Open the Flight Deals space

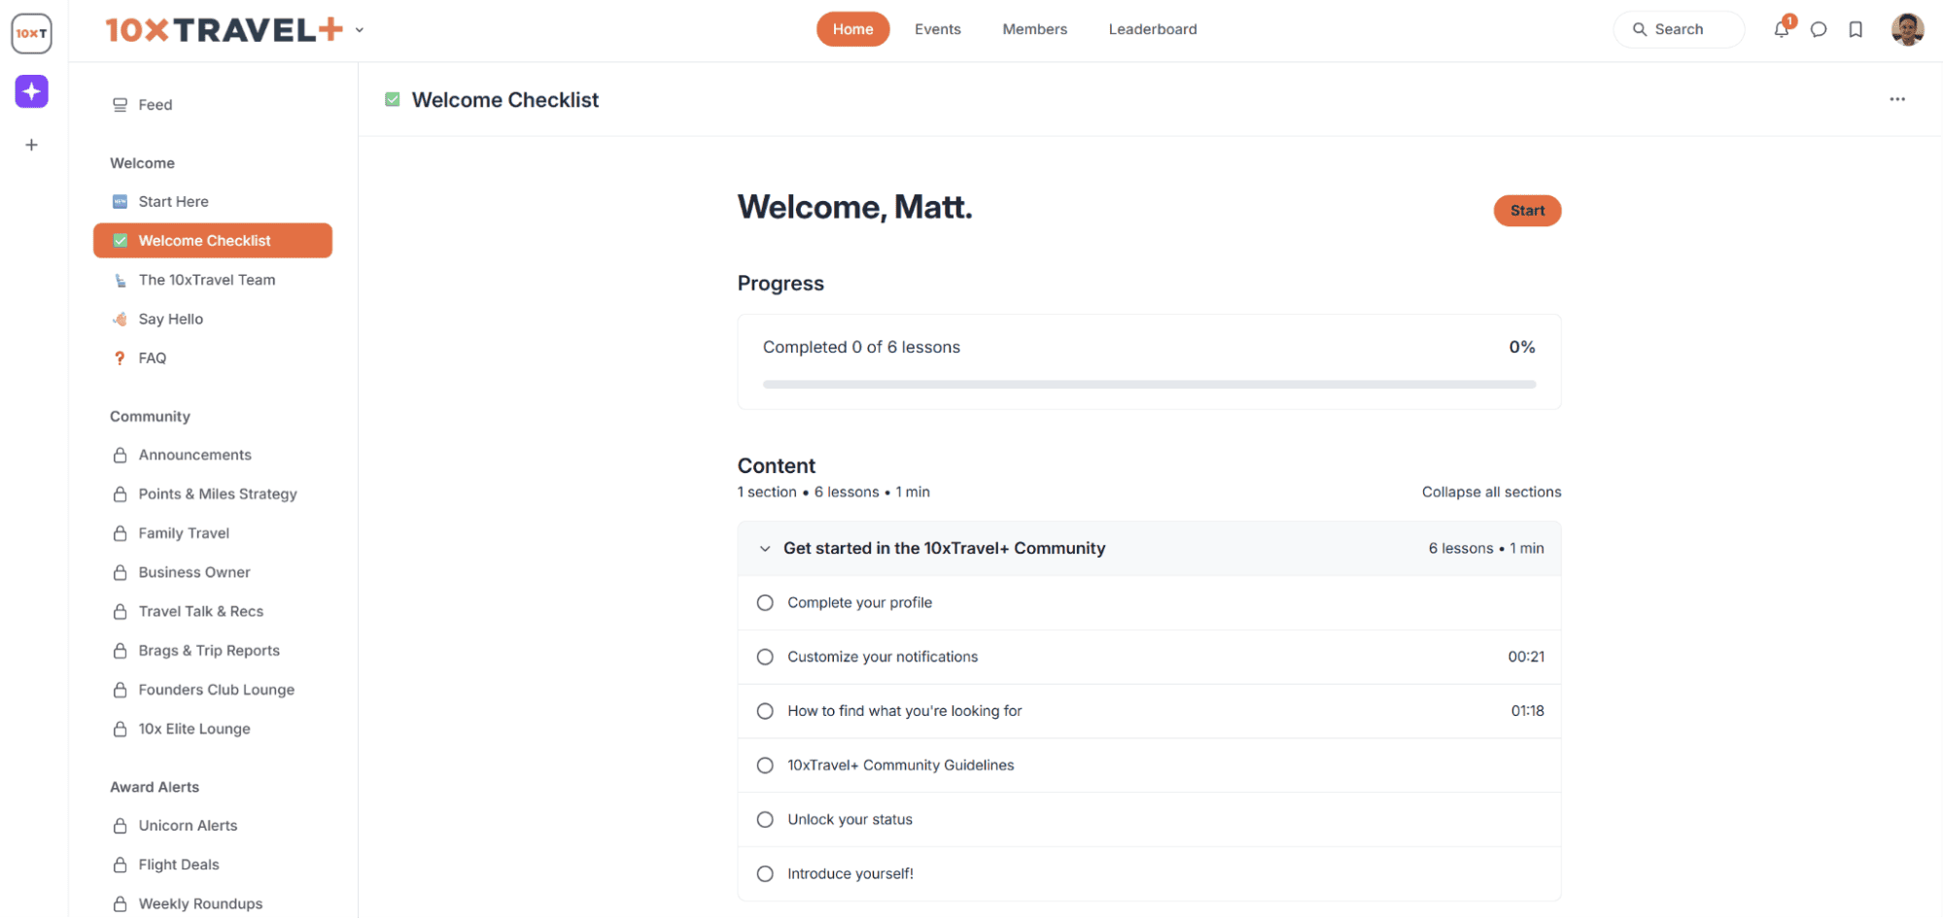(x=213, y=865)
